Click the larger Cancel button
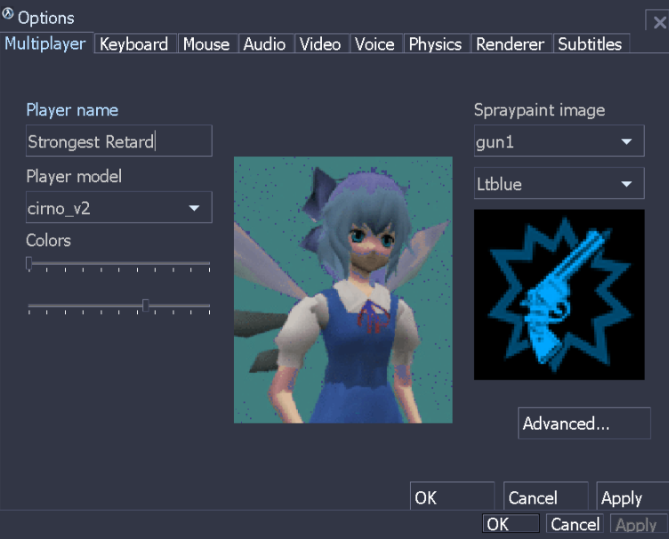 pos(545,497)
